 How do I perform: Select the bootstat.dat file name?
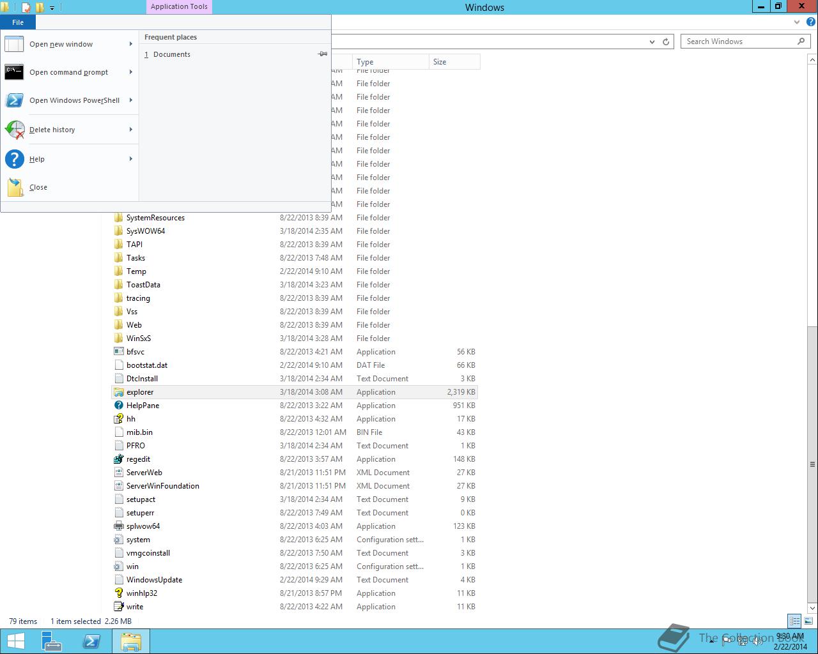[x=147, y=365]
